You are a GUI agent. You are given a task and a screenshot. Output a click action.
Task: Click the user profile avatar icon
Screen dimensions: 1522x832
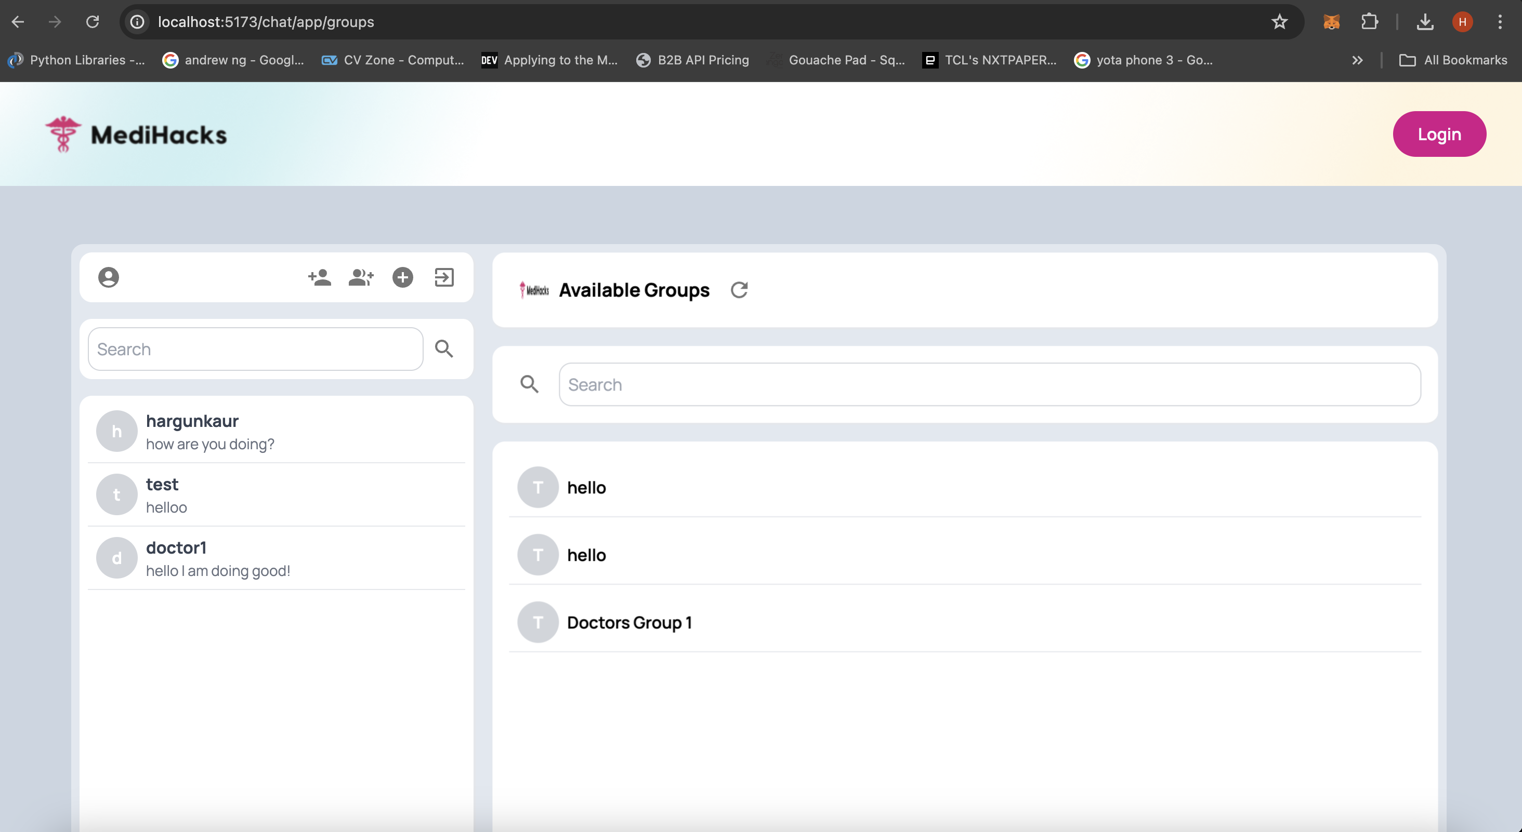pyautogui.click(x=108, y=277)
